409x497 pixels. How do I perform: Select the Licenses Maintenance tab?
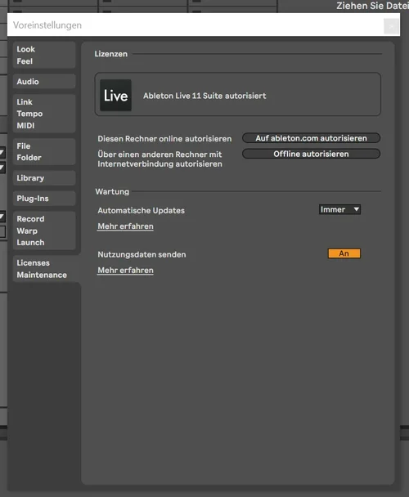coord(46,269)
